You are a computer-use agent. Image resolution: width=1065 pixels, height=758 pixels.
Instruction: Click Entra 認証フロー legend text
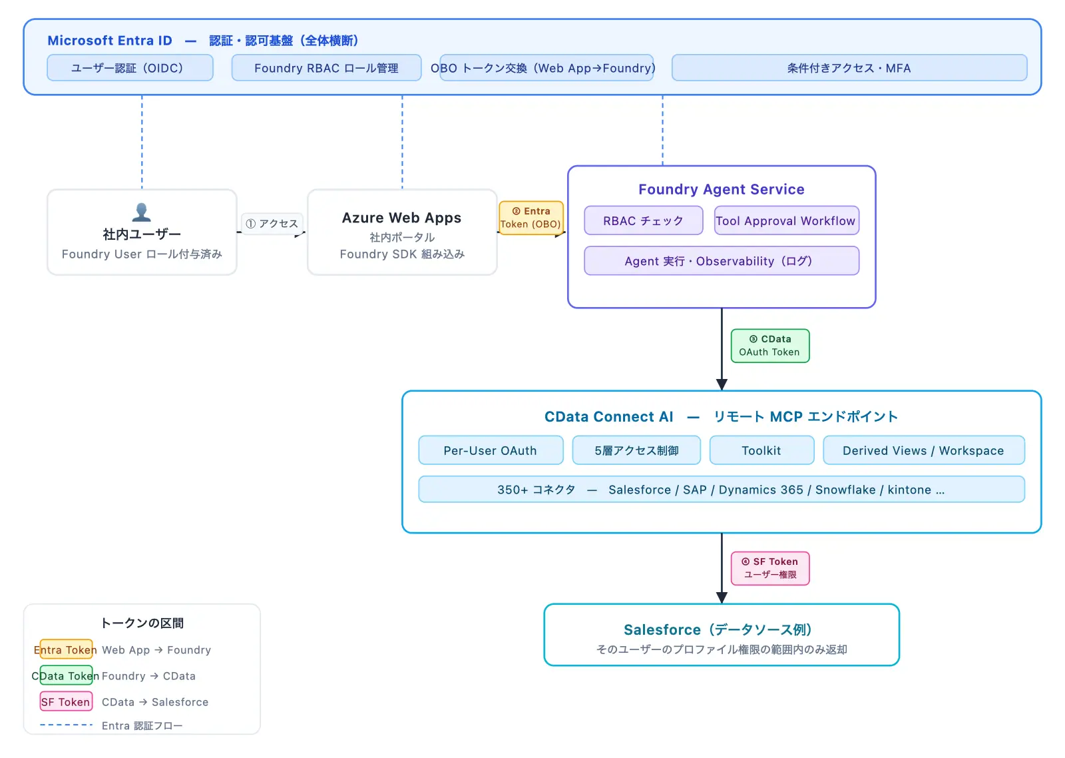pyautogui.click(x=142, y=725)
